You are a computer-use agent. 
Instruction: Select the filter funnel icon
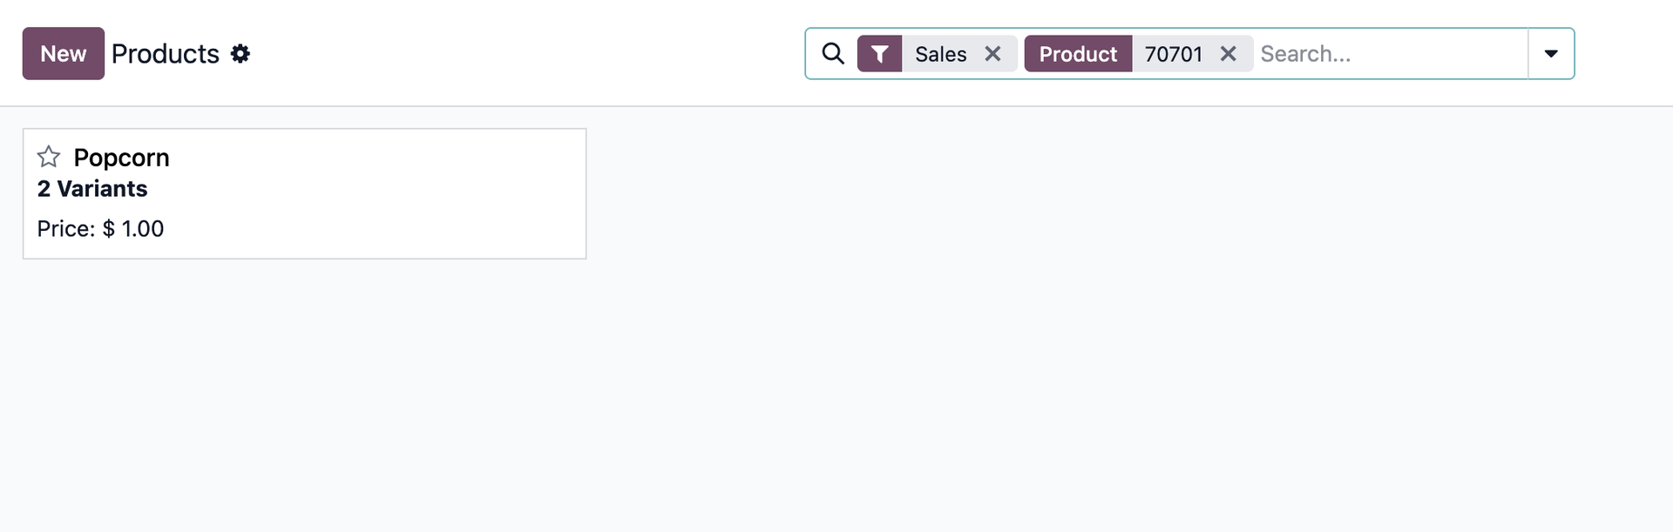pyautogui.click(x=880, y=53)
